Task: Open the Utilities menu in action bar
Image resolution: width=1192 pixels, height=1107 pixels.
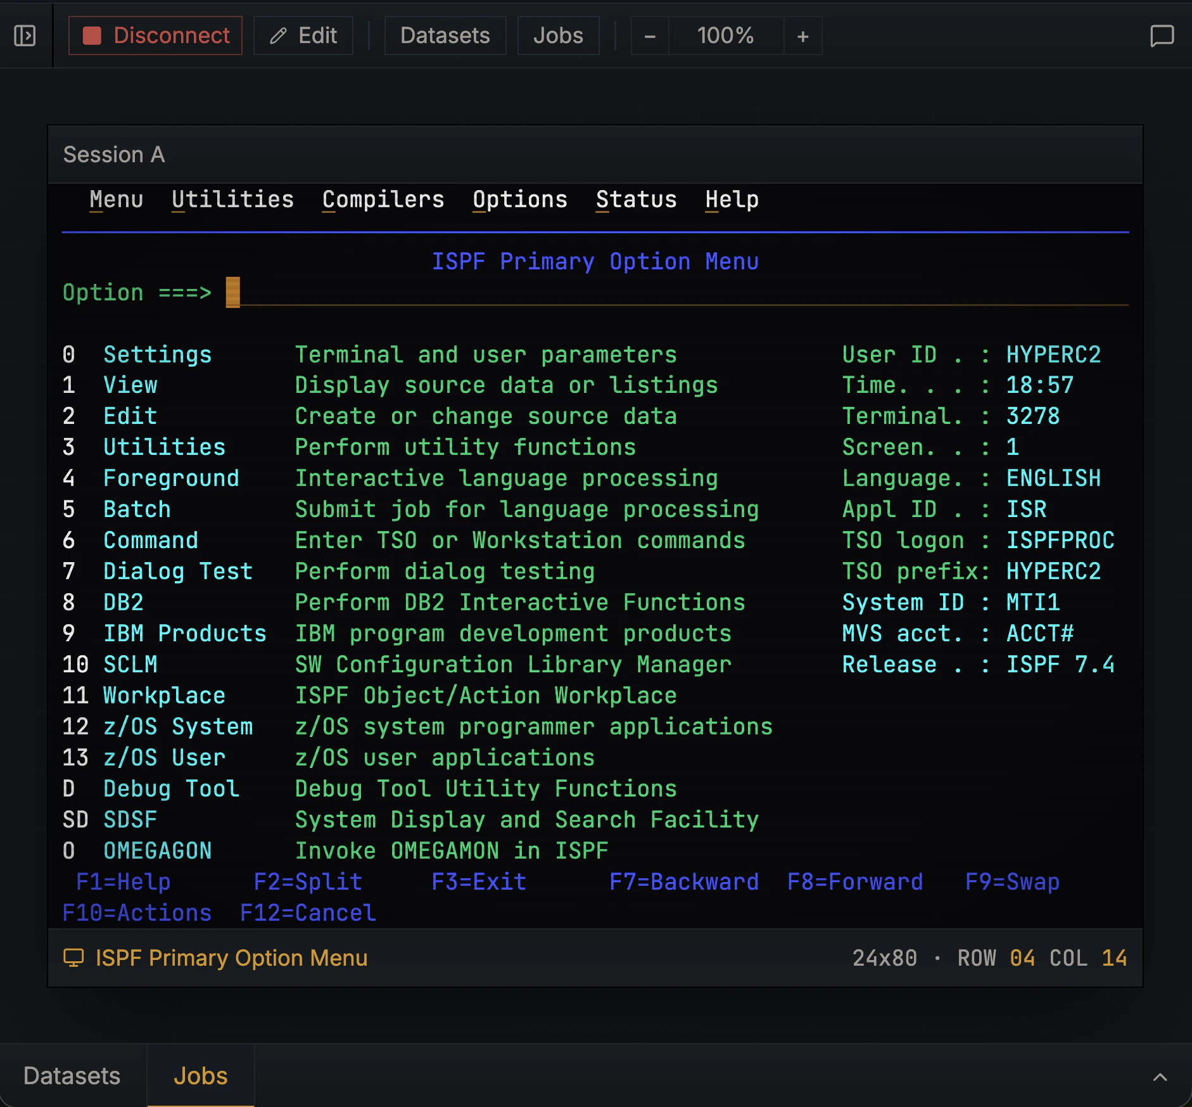Action: [232, 200]
